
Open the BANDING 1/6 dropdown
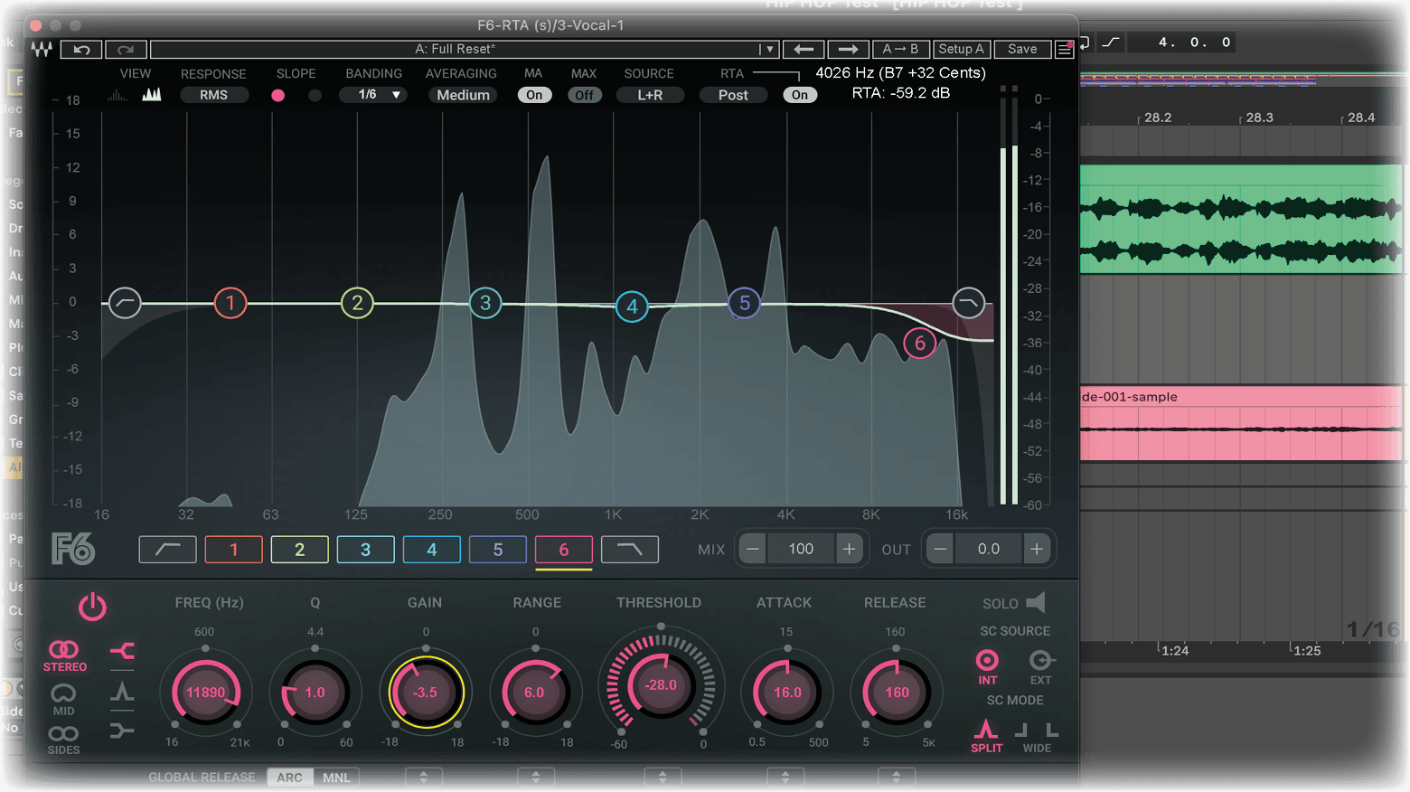pyautogui.click(x=373, y=95)
